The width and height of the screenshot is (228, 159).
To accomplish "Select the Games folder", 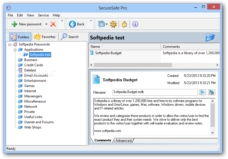I will click(29, 86).
